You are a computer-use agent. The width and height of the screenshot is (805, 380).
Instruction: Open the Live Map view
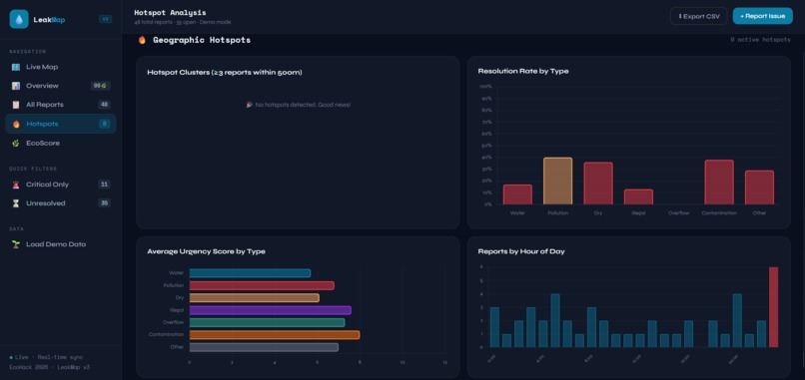[x=61, y=67]
